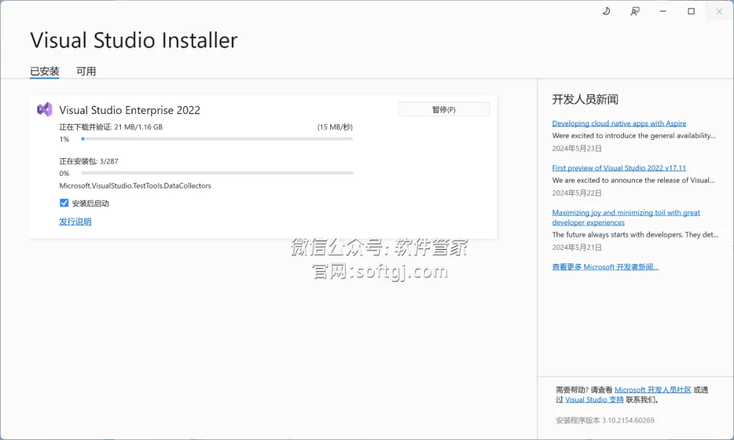Click the 2024年5月21日 date text

(x=577, y=247)
